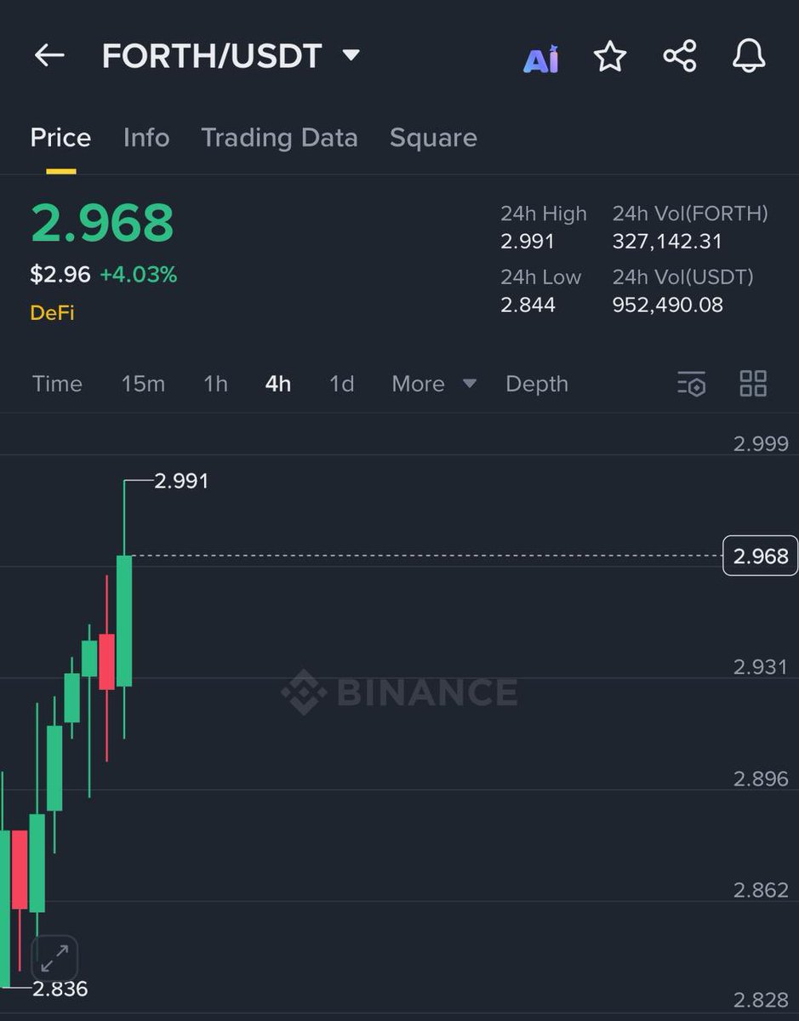Select the 1h candle interval
This screenshot has height=1021, width=799.
[214, 385]
